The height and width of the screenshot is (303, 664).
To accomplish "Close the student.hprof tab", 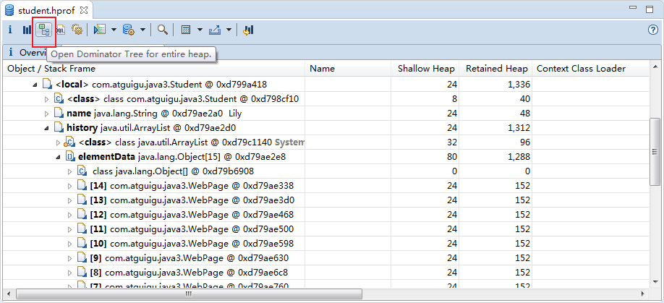I will tap(84, 9).
